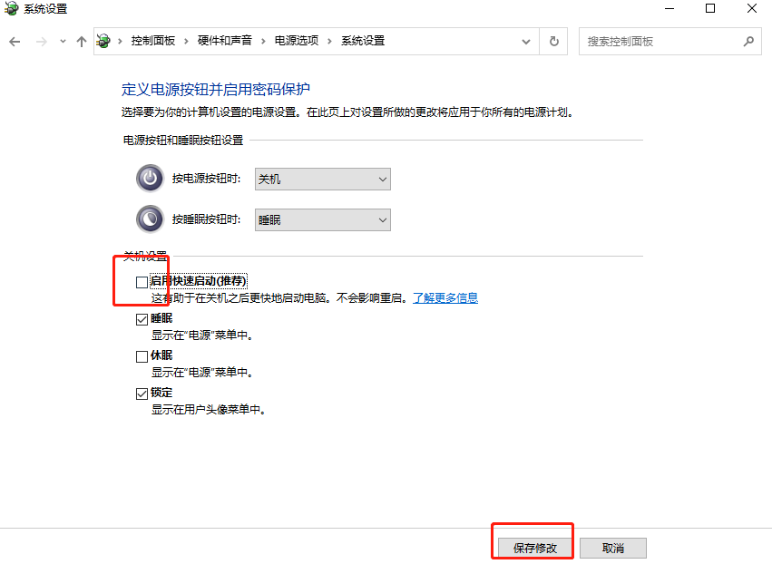Refresh the page with the refresh icon

(553, 41)
